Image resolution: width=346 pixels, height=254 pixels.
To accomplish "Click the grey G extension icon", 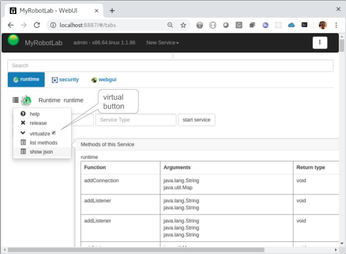I will [x=239, y=25].
